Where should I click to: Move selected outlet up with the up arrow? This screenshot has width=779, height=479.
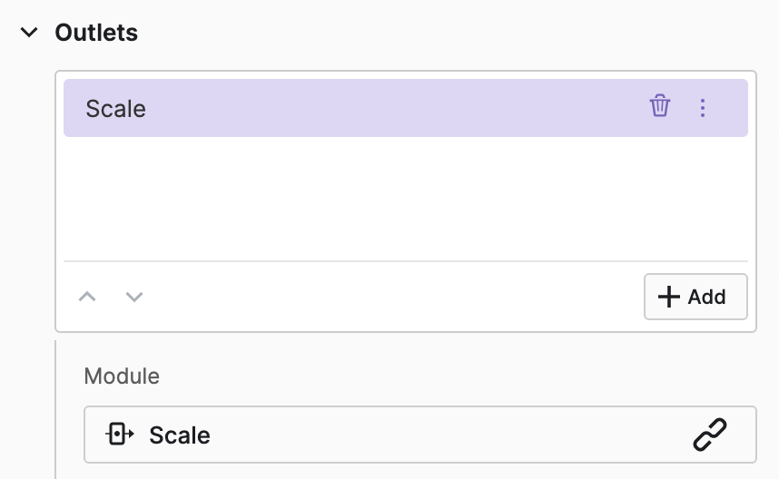pos(87,297)
